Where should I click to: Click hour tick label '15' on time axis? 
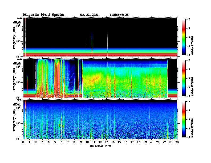click(x=119, y=142)
